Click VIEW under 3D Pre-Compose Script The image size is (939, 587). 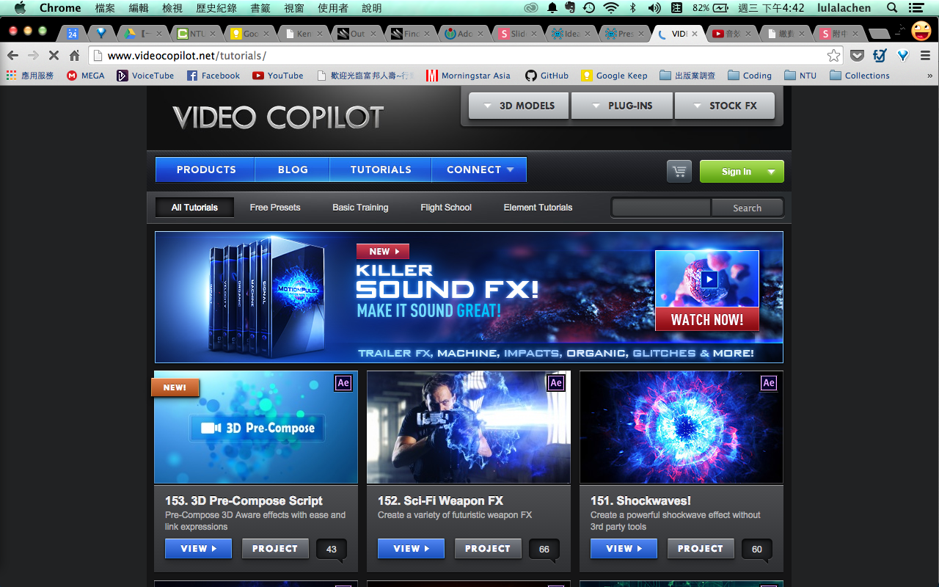pyautogui.click(x=198, y=548)
